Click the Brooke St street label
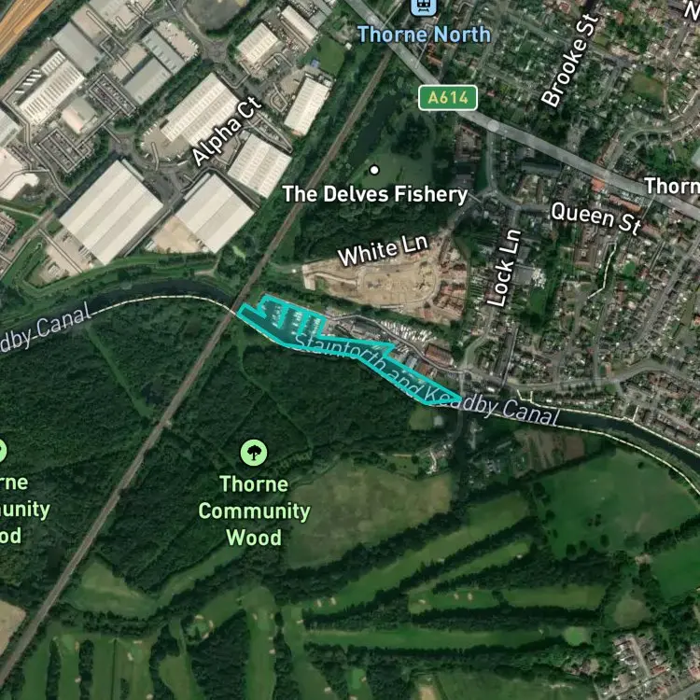The image size is (700, 700). pyautogui.click(x=569, y=61)
